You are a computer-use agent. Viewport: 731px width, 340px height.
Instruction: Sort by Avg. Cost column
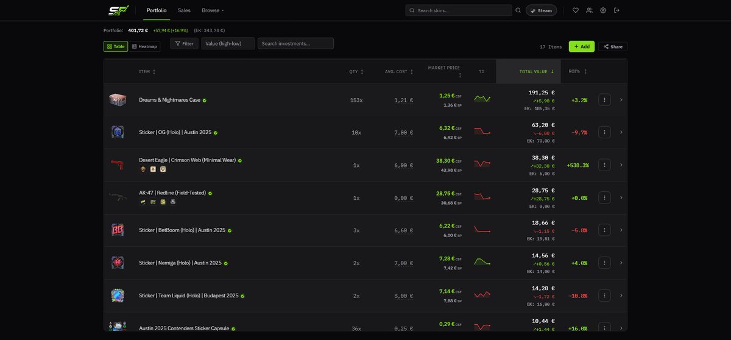[399, 72]
